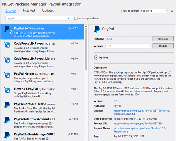
Task: Open package source settings gear
Action: 172,11
